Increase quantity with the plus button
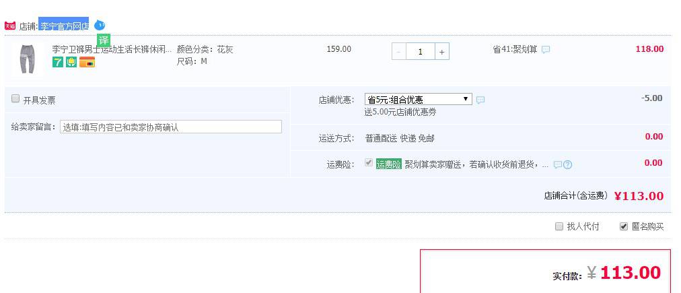The width and height of the screenshot is (681, 293). point(441,52)
